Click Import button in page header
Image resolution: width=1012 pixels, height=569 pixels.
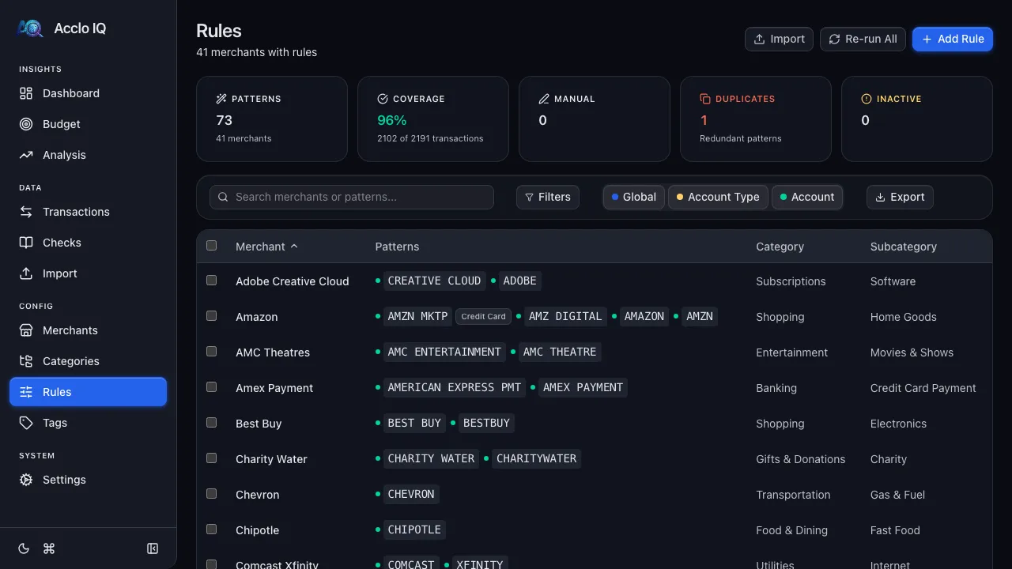pyautogui.click(x=779, y=39)
